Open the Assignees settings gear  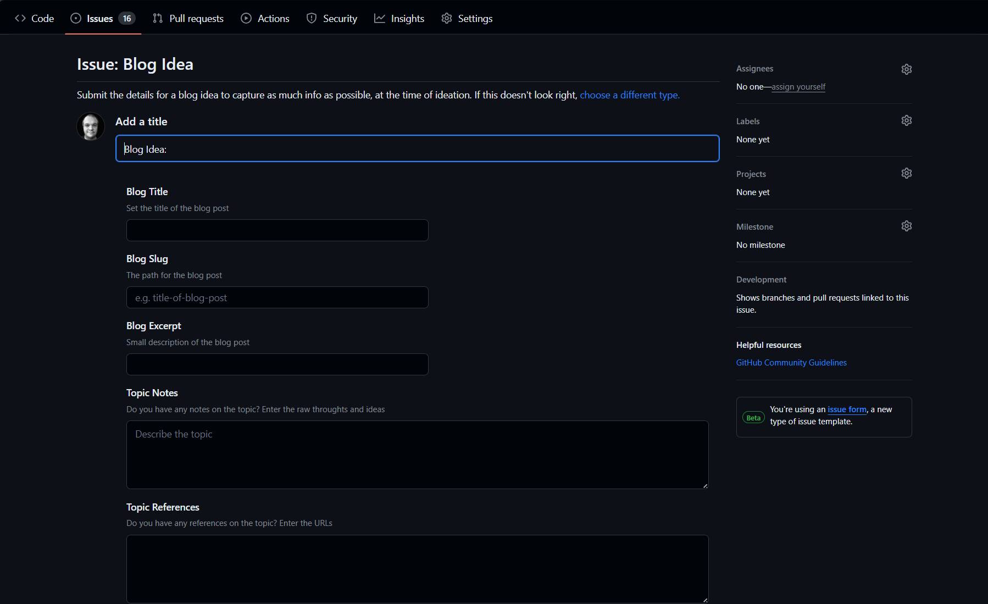click(906, 69)
